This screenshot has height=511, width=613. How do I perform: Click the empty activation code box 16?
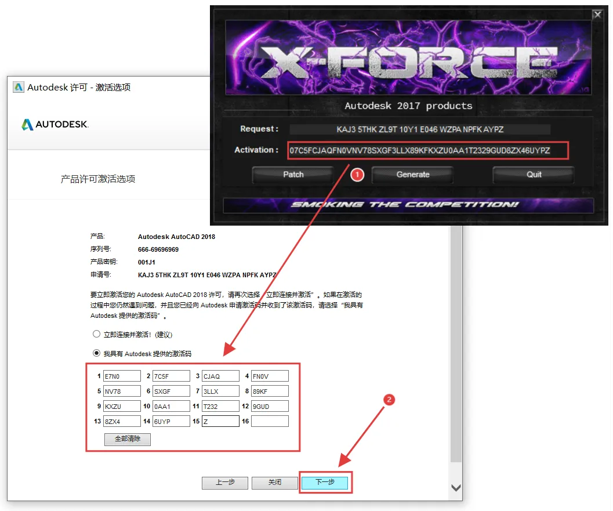point(269,421)
